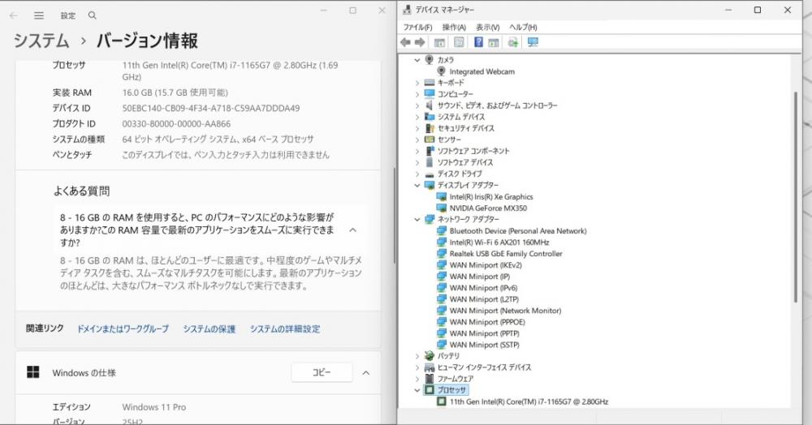Image resolution: width=812 pixels, height=425 pixels.
Task: Expand the セキュリティ デバイス node
Action: [417, 128]
